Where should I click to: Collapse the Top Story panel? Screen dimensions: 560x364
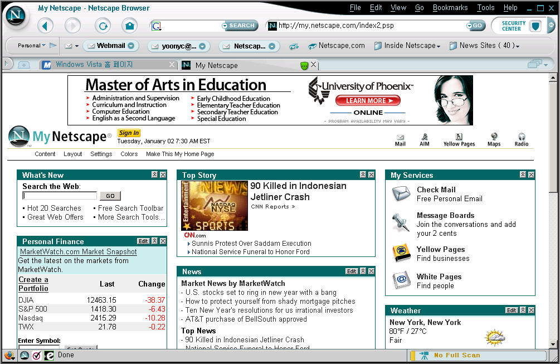363,174
